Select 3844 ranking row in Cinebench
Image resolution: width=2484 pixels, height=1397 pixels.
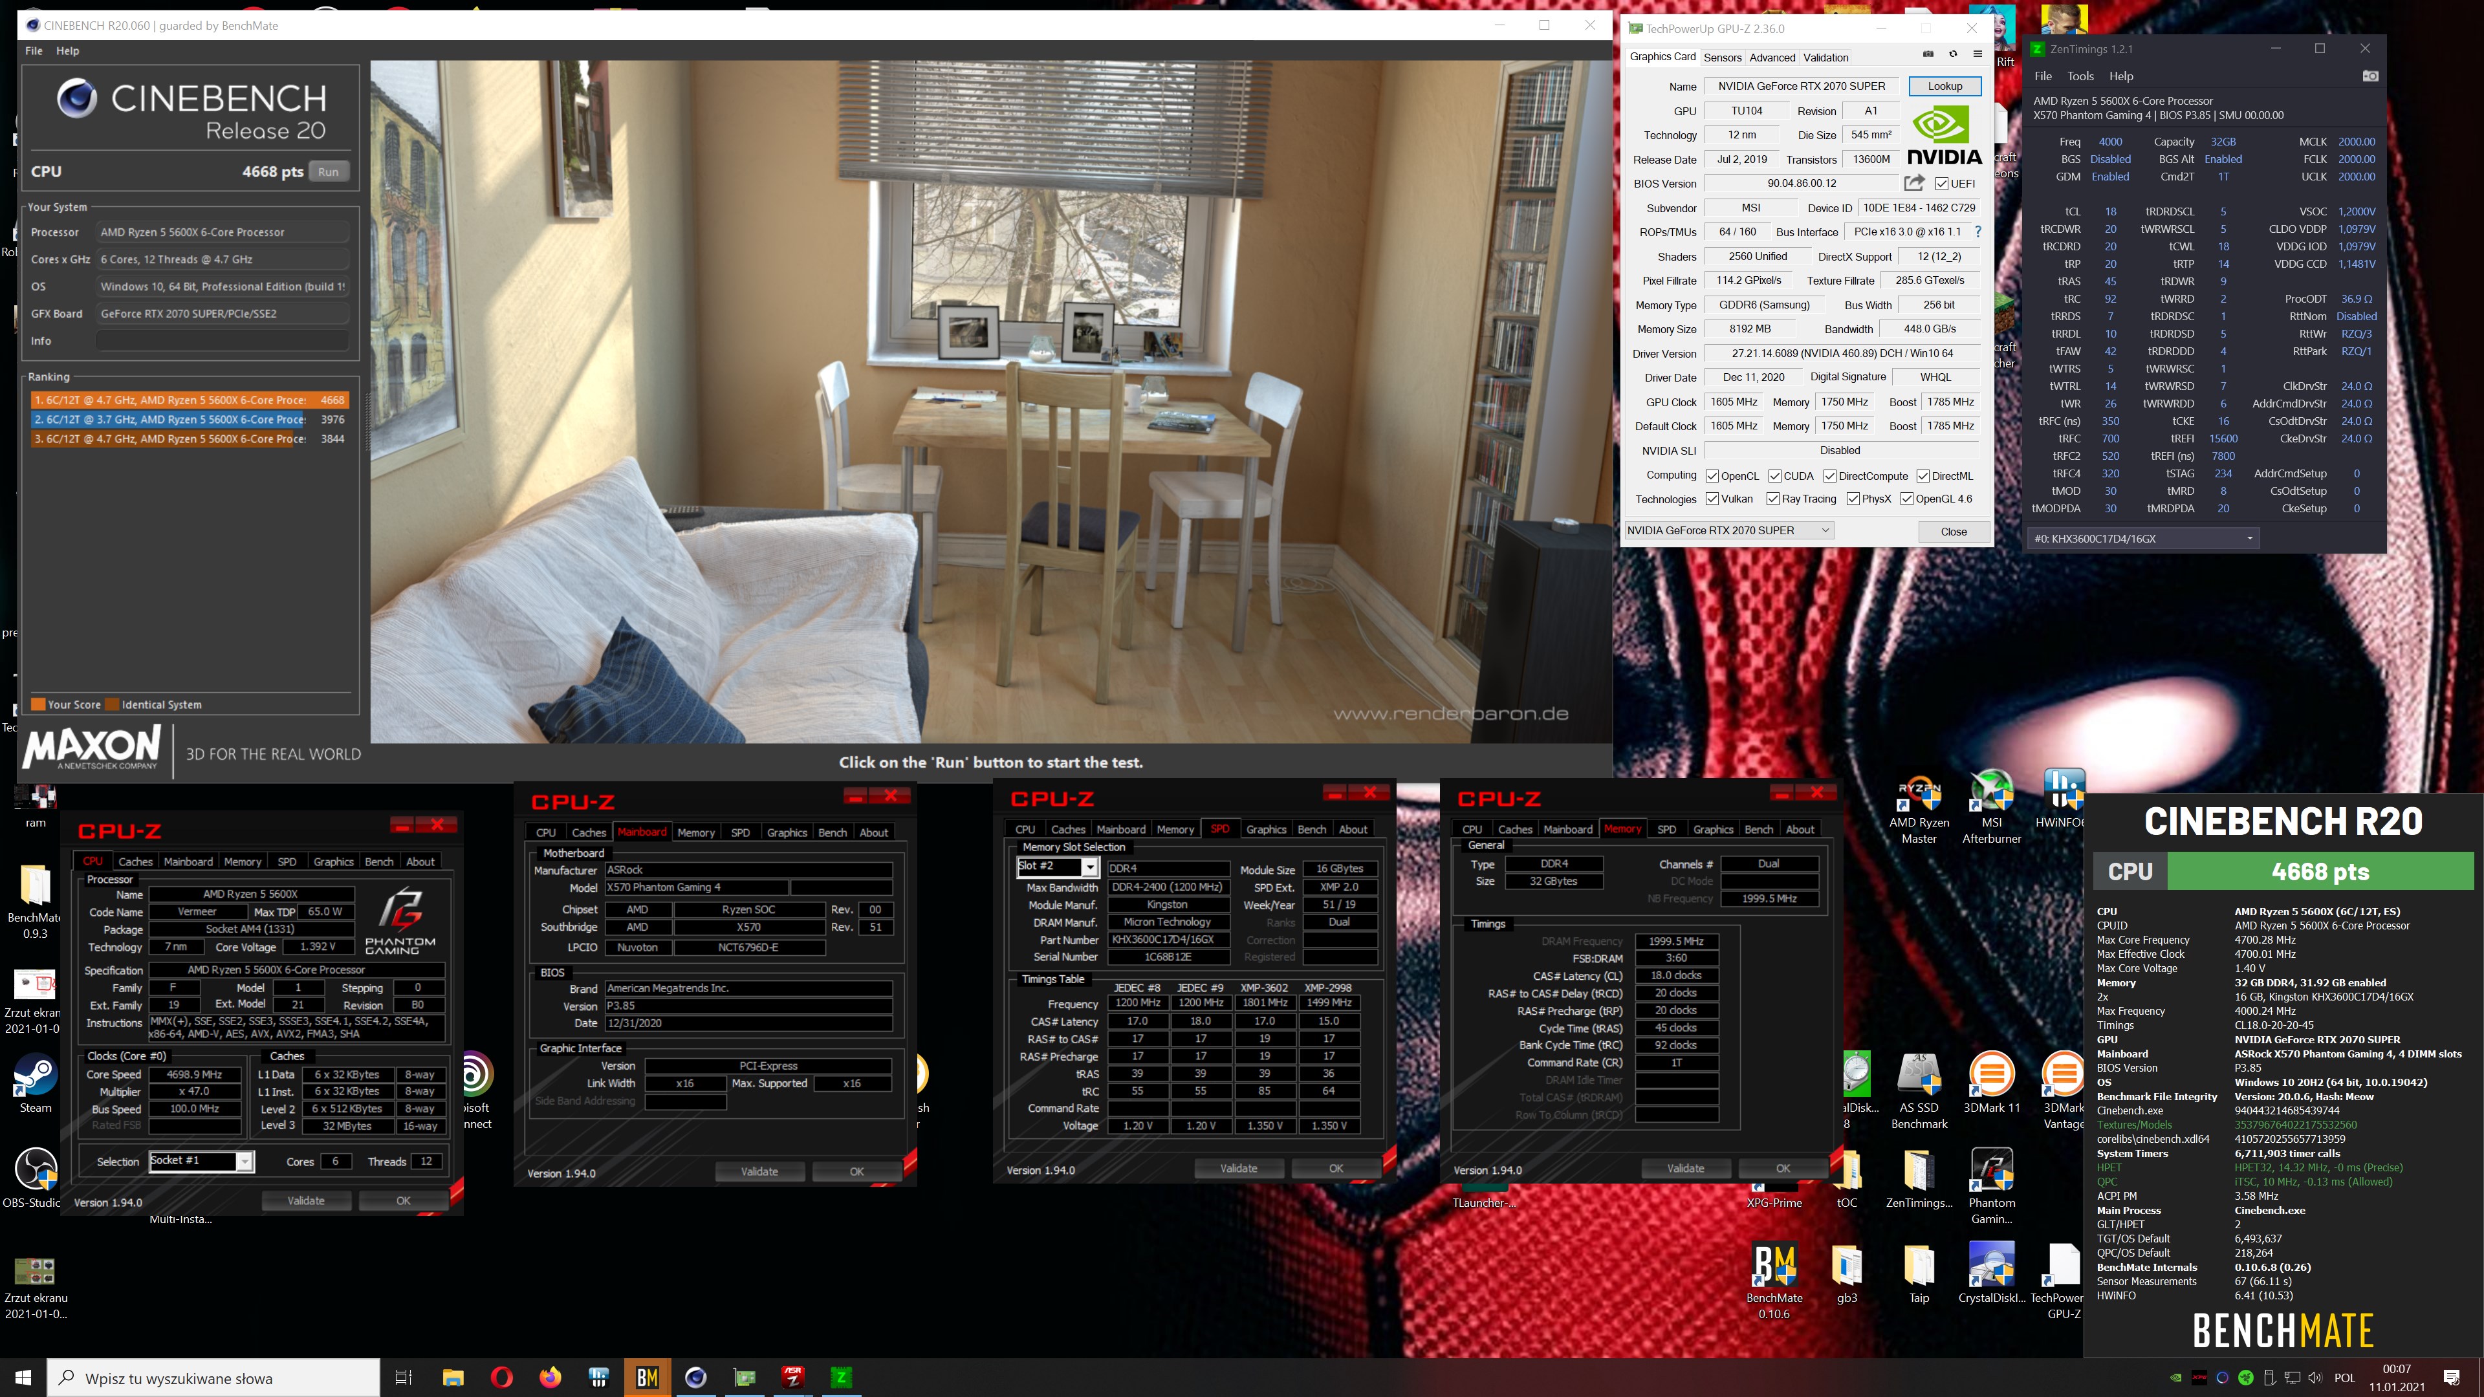[189, 439]
